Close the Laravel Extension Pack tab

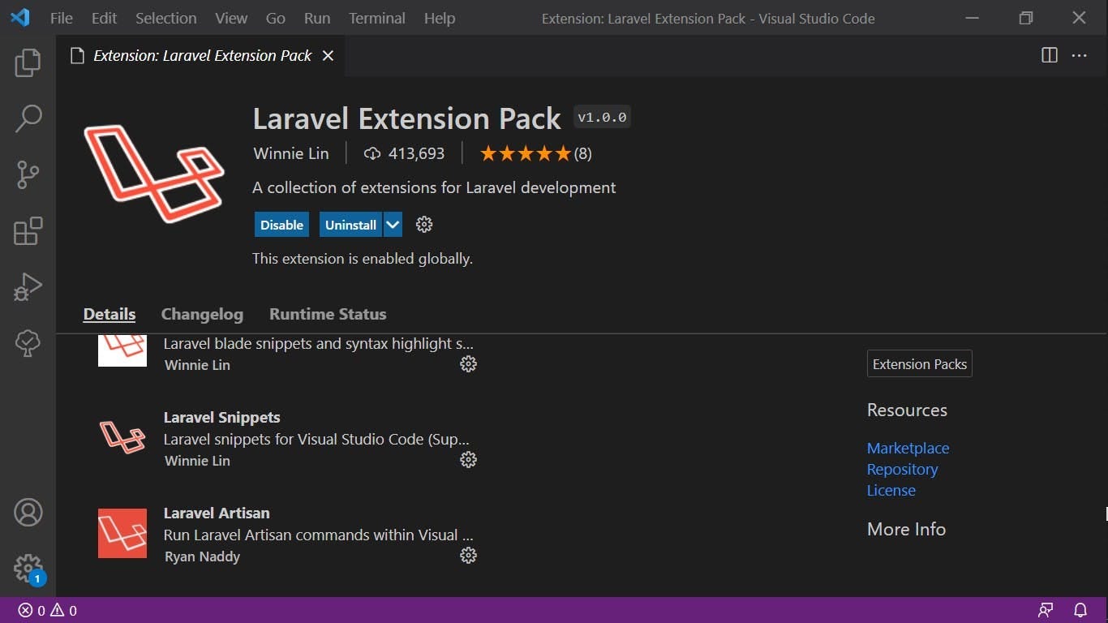point(328,55)
